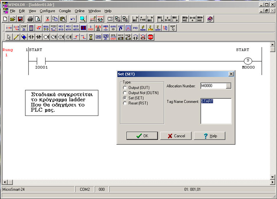277x199 pixels.
Task: Click the hourglass timer instruction icon
Action: coord(91,37)
